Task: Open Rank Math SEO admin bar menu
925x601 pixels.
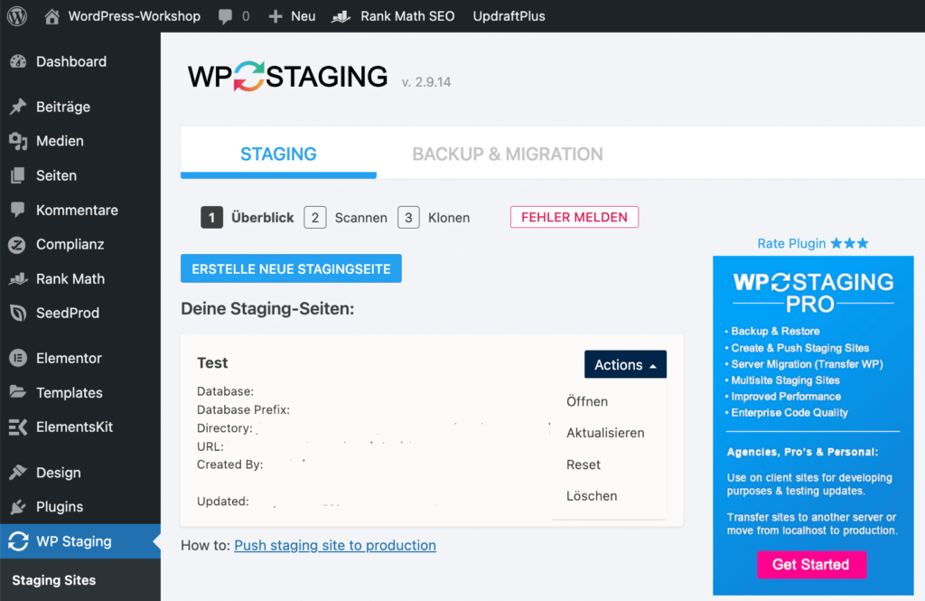Action: (407, 16)
